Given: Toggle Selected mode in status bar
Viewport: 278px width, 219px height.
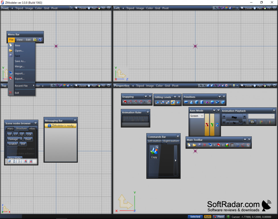Looking at the screenshot, I should (195, 217).
